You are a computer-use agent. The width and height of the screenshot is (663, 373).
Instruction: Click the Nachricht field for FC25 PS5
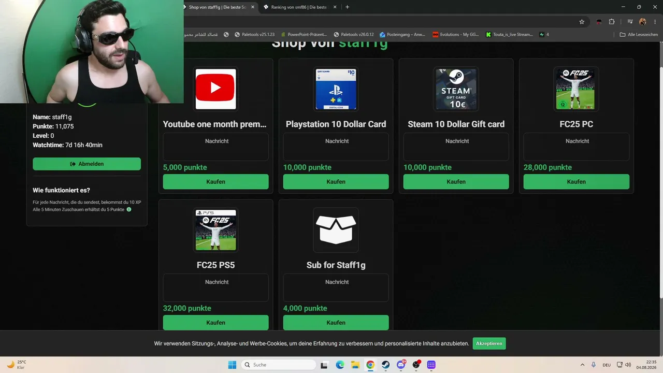215,288
